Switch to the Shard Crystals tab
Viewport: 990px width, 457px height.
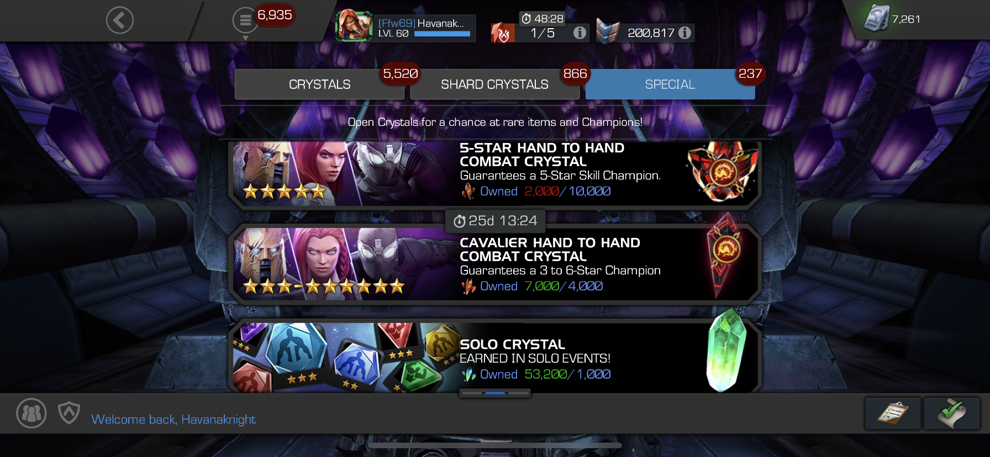pyautogui.click(x=494, y=84)
